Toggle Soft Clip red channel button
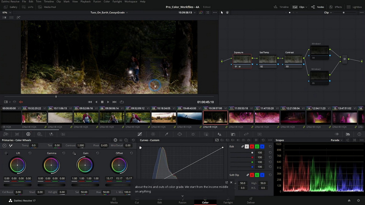 coord(252,175)
